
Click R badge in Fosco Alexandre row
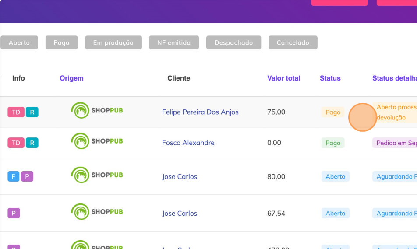point(32,143)
